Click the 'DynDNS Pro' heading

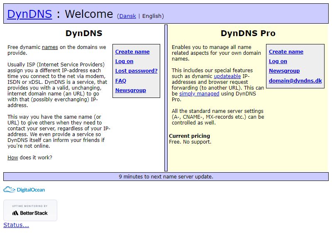coord(248,33)
